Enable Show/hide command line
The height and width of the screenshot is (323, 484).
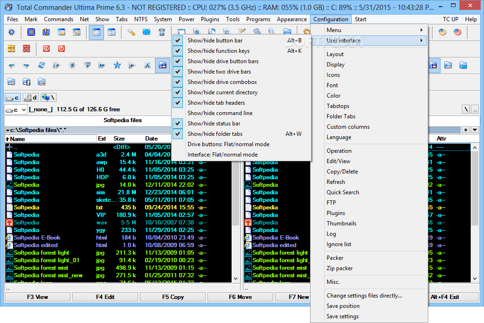(x=242, y=113)
